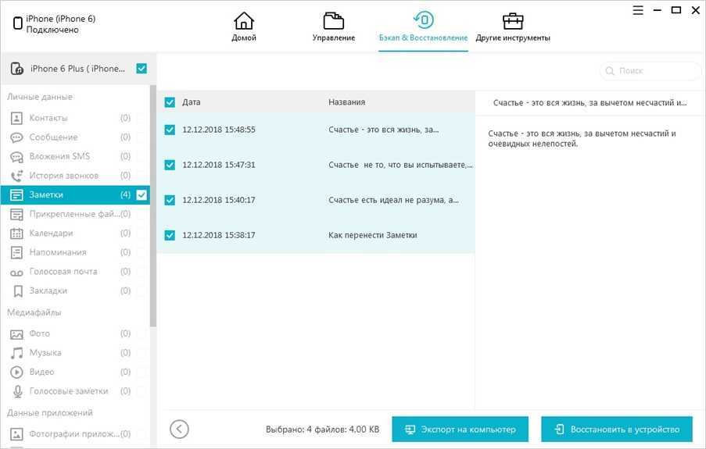Click the Управление folder icon
This screenshot has width=706, height=449.
tap(333, 21)
